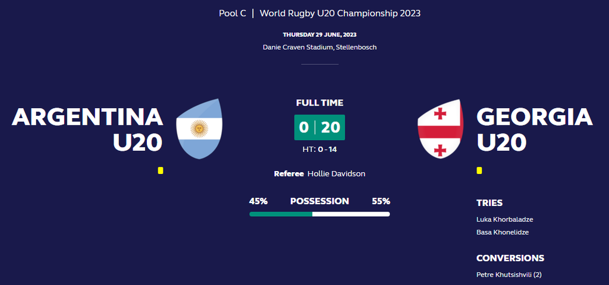
Task: Select the GEORGIA U20 team name
Action: point(535,129)
